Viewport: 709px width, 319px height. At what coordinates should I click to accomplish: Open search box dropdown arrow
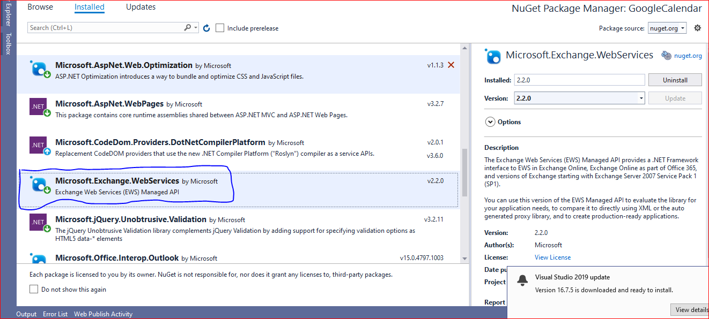[195, 27]
